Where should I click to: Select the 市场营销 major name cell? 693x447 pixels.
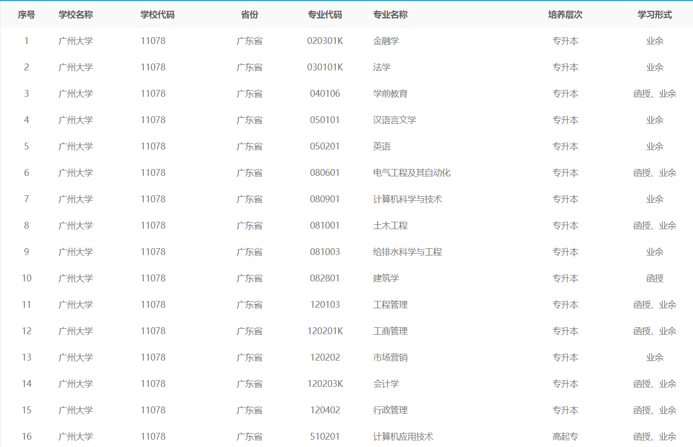pyautogui.click(x=390, y=358)
